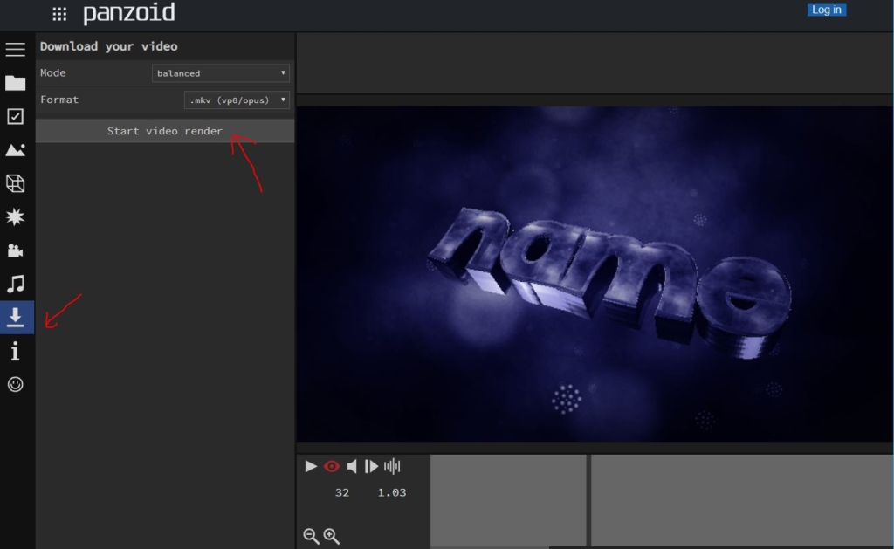Mute the audio with speaker icon
894x549 pixels.
(x=352, y=466)
